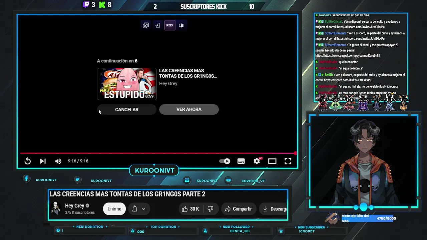Click the Twitter bird icon in the overlay
The image size is (427, 240).
click(77, 179)
